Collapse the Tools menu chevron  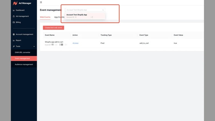coord(34,47)
